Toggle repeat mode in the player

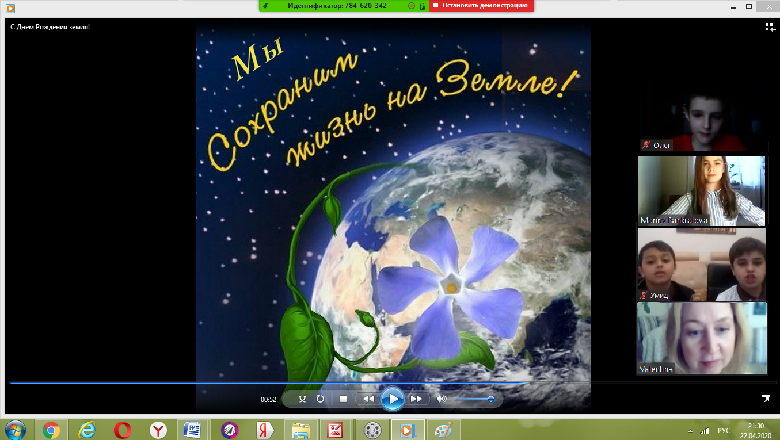(320, 399)
